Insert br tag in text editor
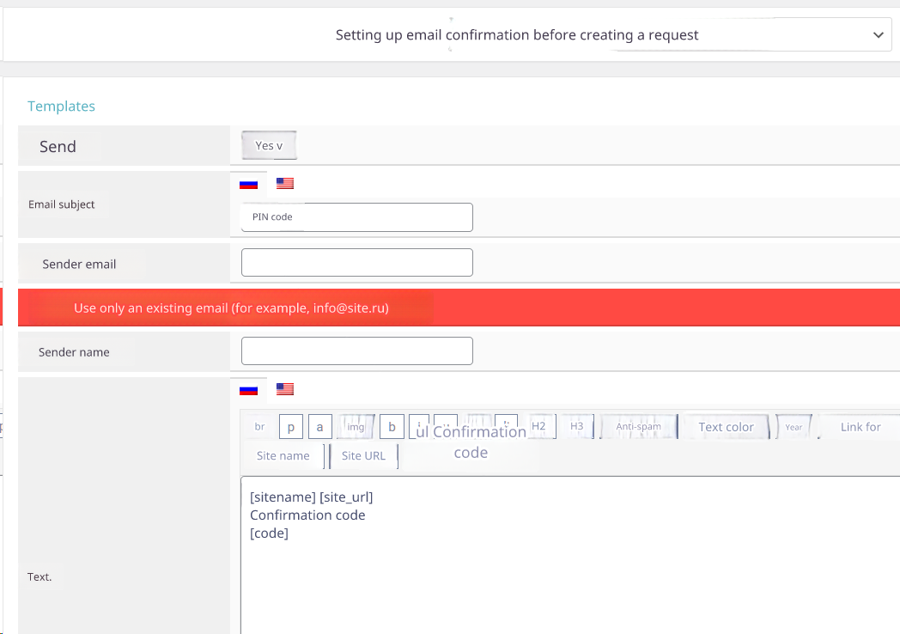The image size is (900, 634). tap(260, 427)
